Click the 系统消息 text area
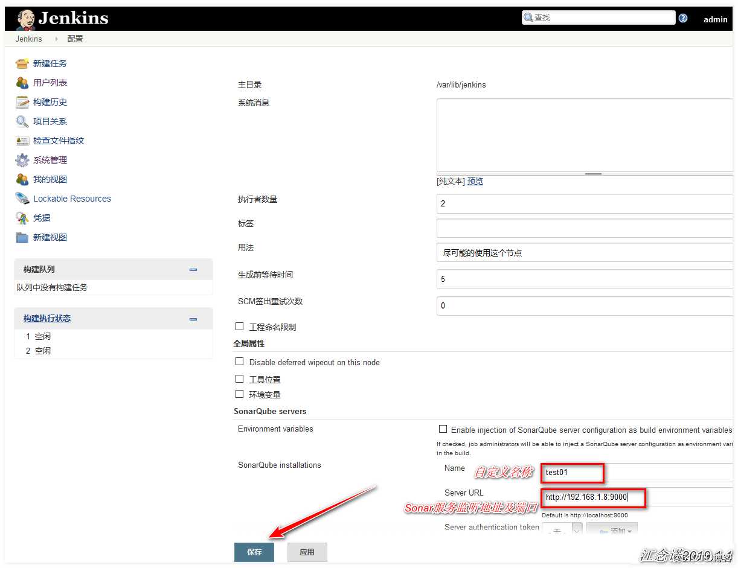 (x=585, y=136)
